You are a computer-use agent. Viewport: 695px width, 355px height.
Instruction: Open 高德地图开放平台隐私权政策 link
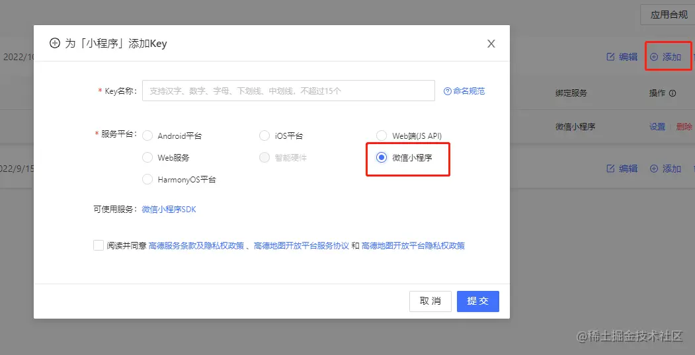[x=413, y=245]
